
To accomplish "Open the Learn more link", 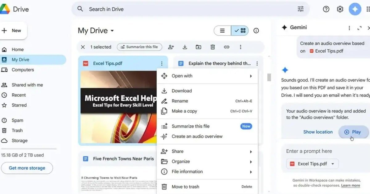I will [351, 185].
